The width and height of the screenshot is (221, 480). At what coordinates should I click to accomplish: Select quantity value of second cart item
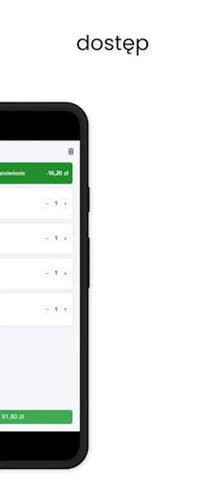(56, 238)
